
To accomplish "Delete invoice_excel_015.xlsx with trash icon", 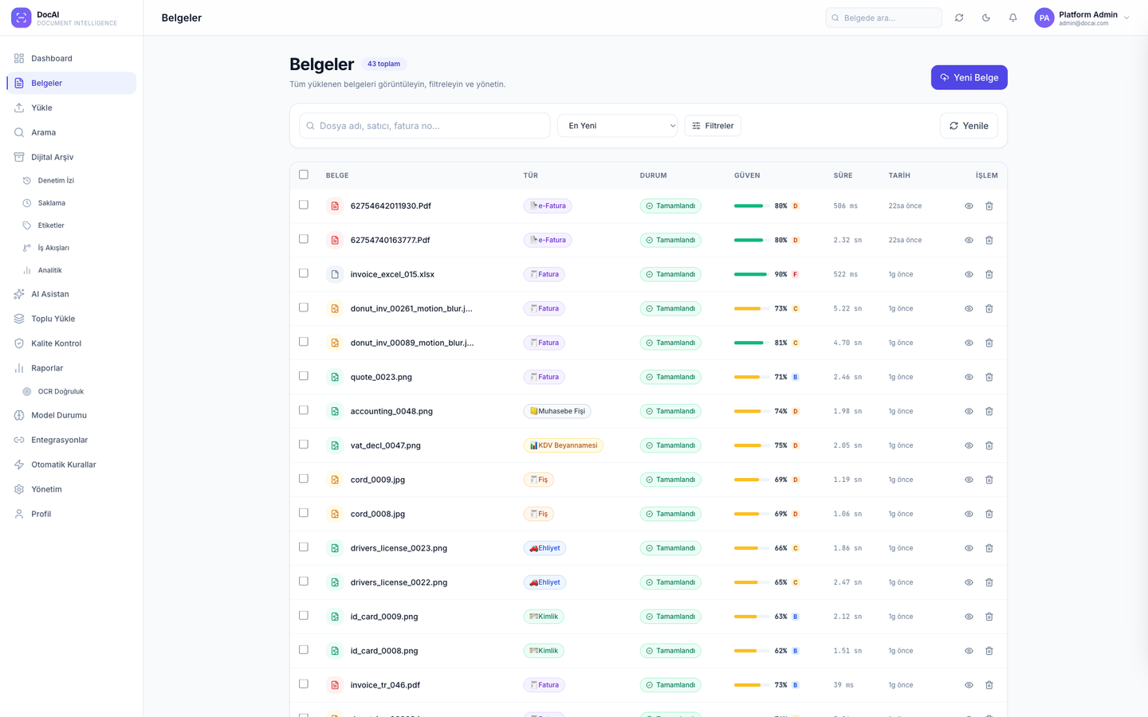I will [x=989, y=274].
